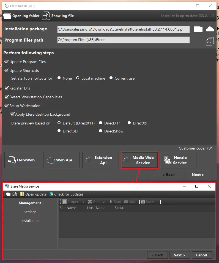
Task: Select Current user startup shortcut option
Action: (x=111, y=78)
